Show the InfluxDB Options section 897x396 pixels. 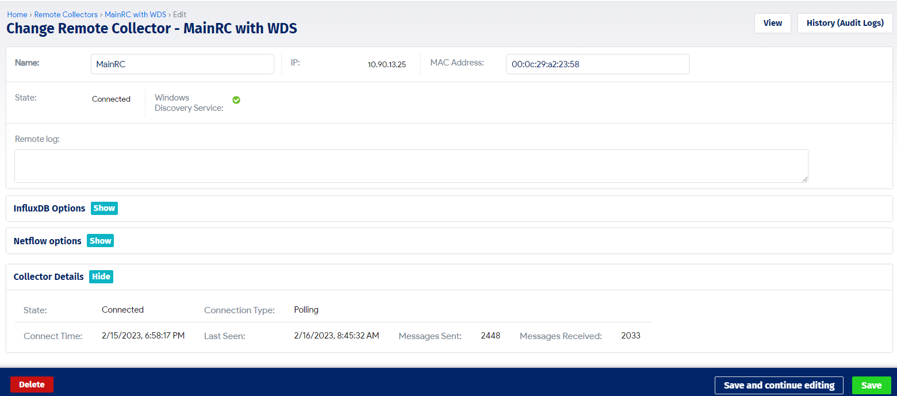(x=104, y=208)
